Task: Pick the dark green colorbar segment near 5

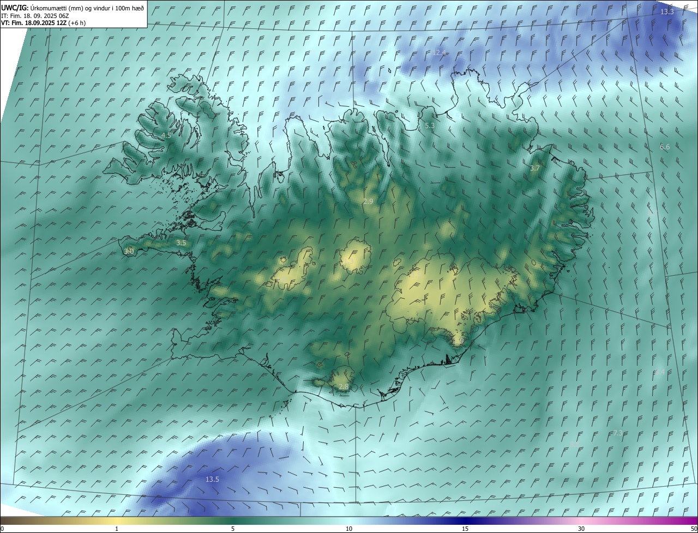Action: 233,521
